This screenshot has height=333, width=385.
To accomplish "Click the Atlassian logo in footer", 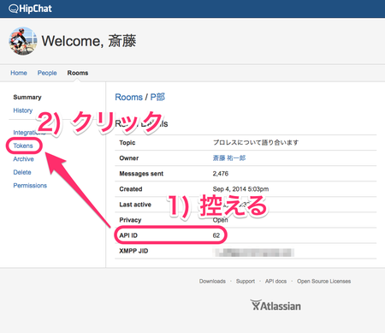I will coord(275,306).
